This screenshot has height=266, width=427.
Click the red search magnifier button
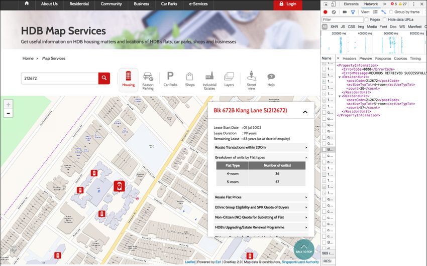[x=104, y=78]
